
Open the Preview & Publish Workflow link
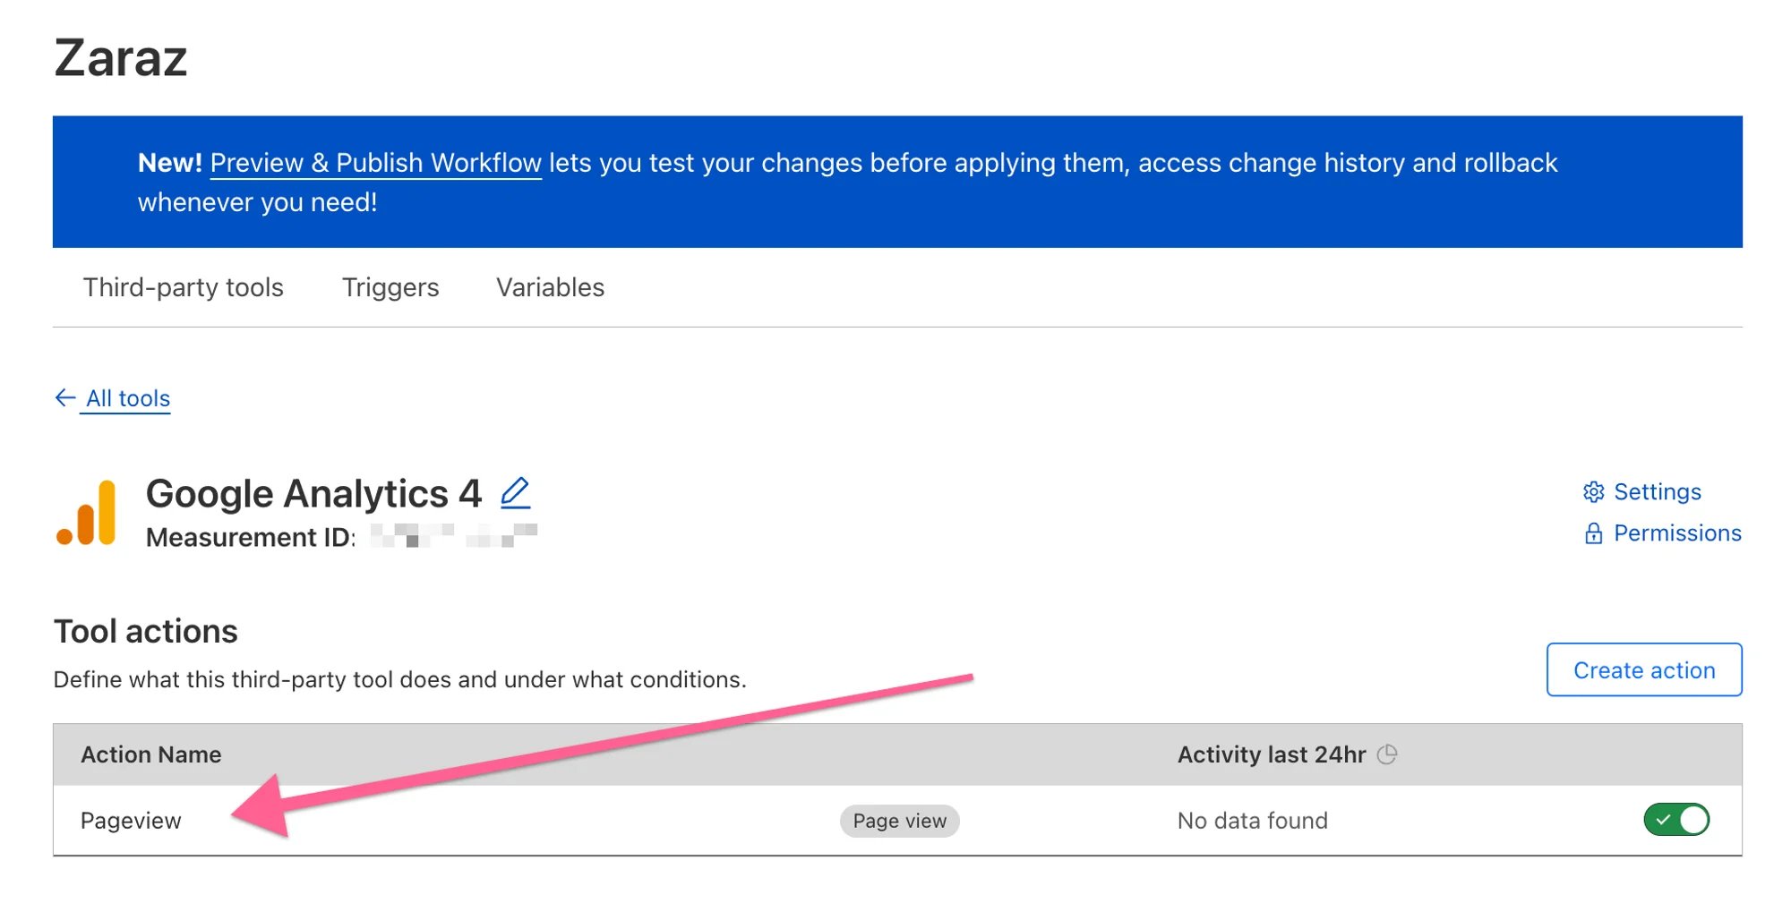point(375,163)
